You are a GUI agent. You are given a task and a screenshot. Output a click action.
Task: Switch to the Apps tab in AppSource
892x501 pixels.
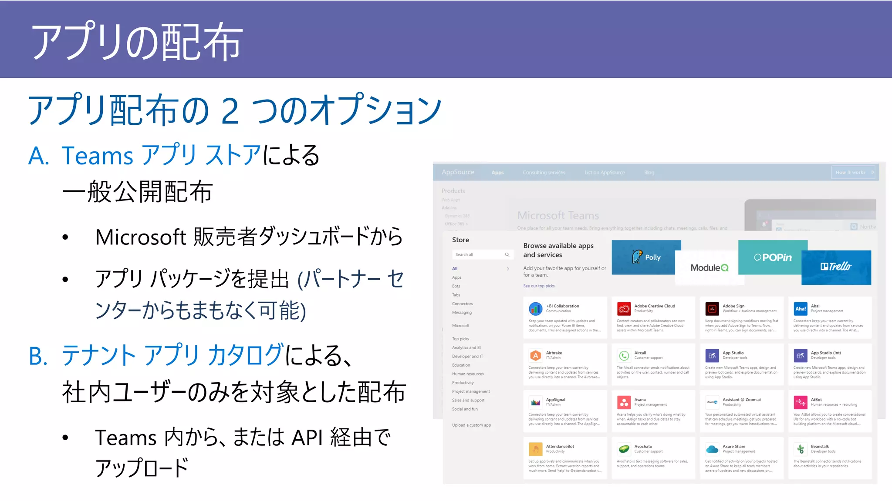497,173
